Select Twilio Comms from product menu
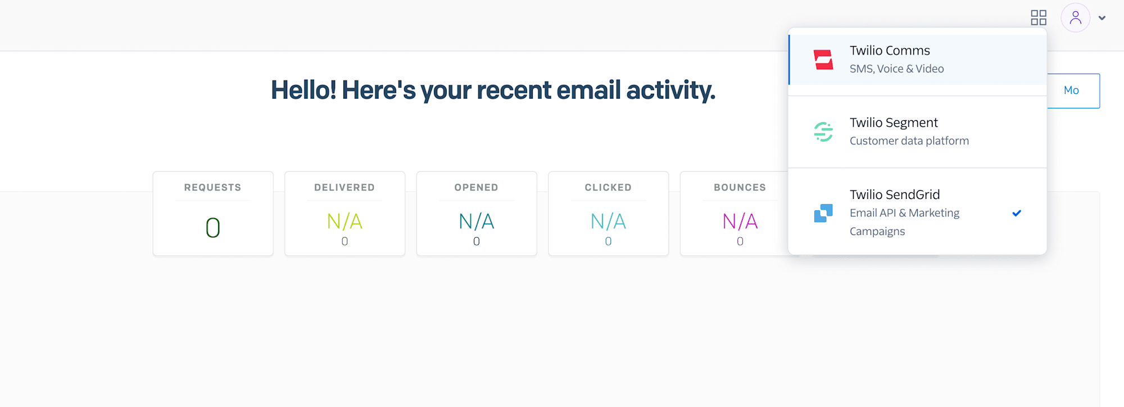Screen dimensions: 1124x407 [x=918, y=60]
